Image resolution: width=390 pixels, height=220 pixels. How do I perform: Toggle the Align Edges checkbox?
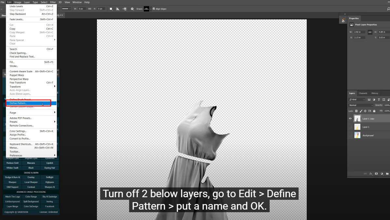coord(154,9)
